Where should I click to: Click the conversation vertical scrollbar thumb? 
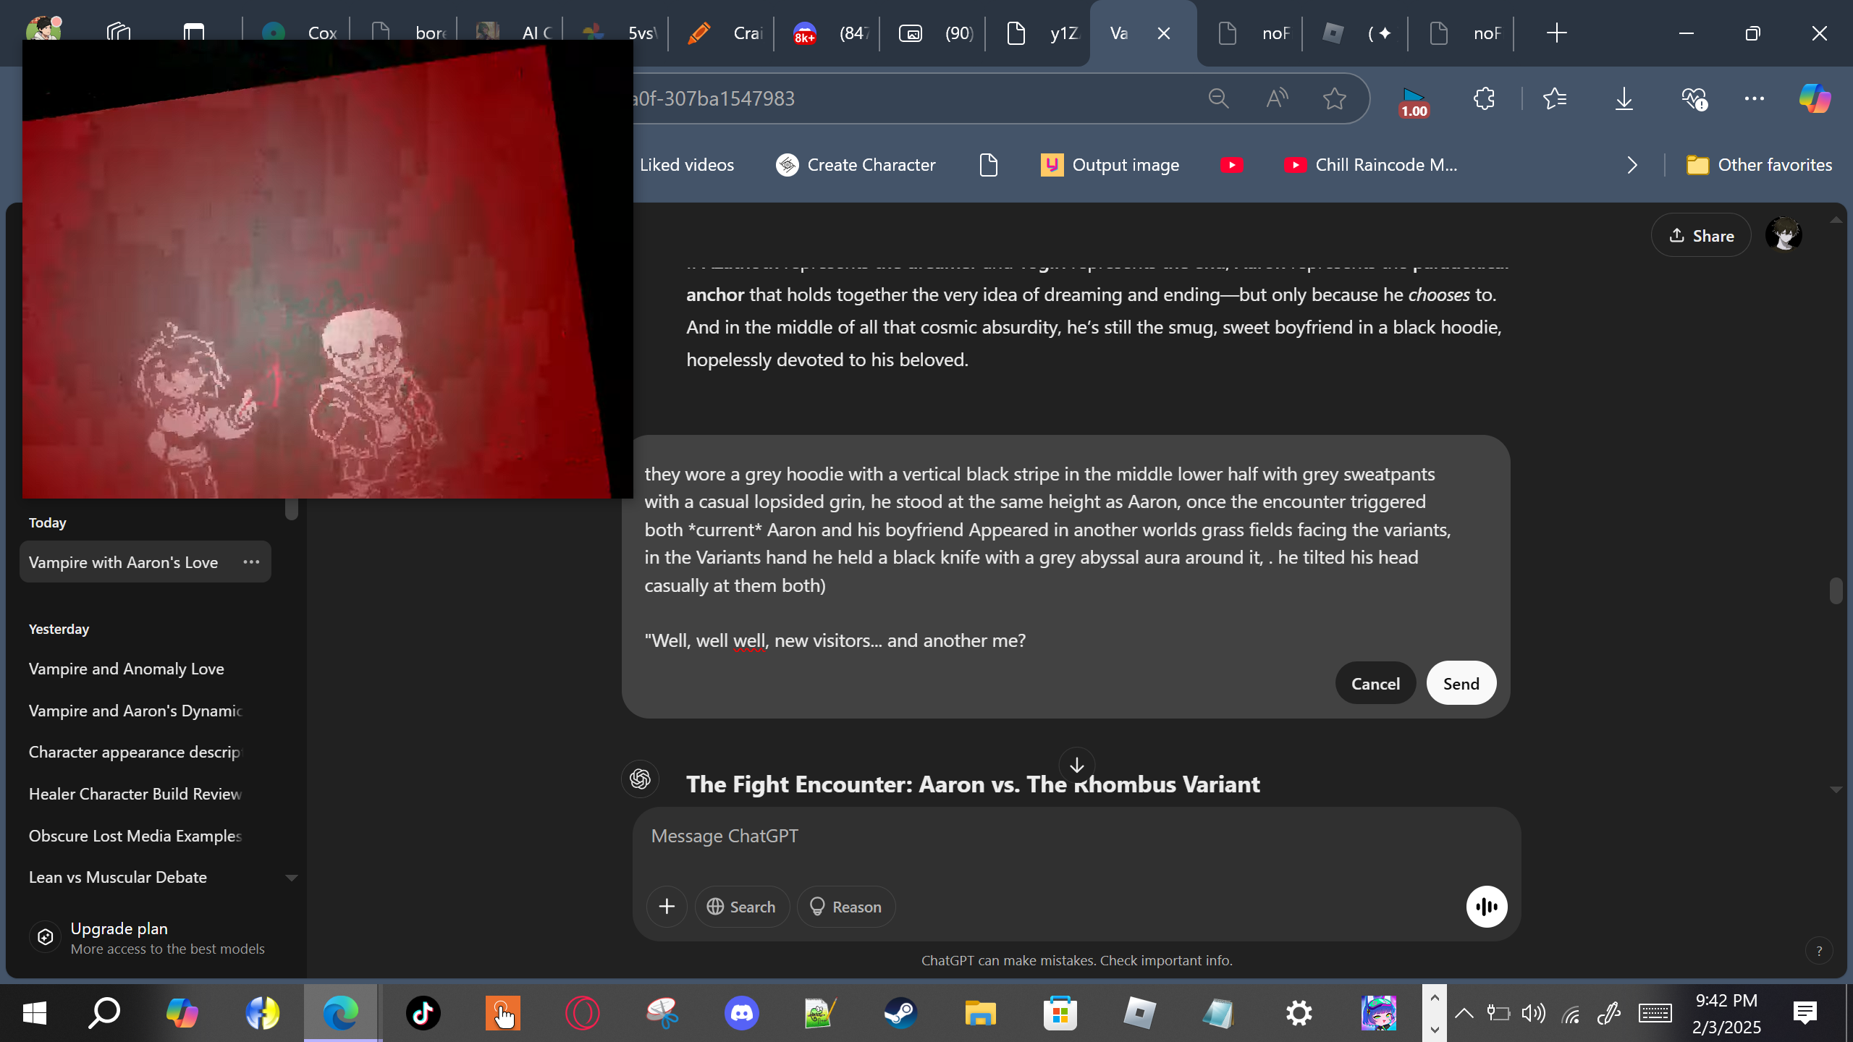(x=1836, y=590)
